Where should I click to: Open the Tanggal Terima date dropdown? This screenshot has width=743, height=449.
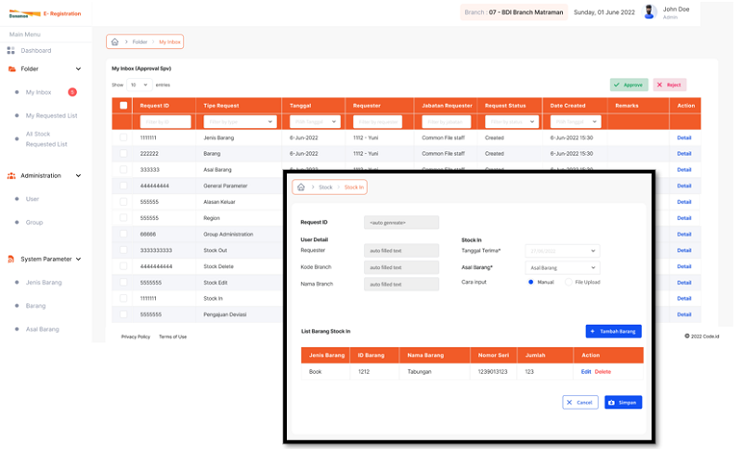563,250
